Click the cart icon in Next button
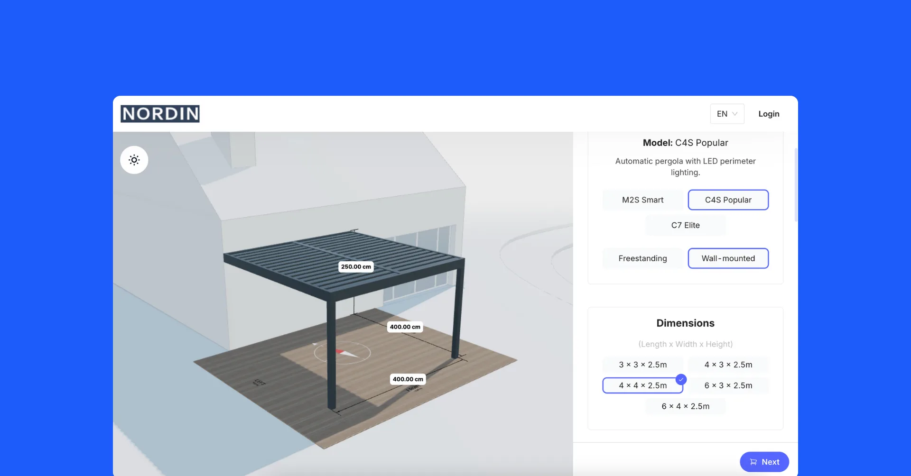Image resolution: width=911 pixels, height=476 pixels. coord(753,462)
